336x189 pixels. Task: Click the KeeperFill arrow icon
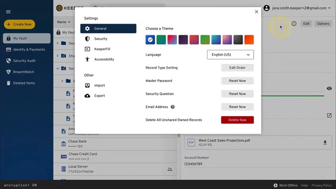point(87,49)
